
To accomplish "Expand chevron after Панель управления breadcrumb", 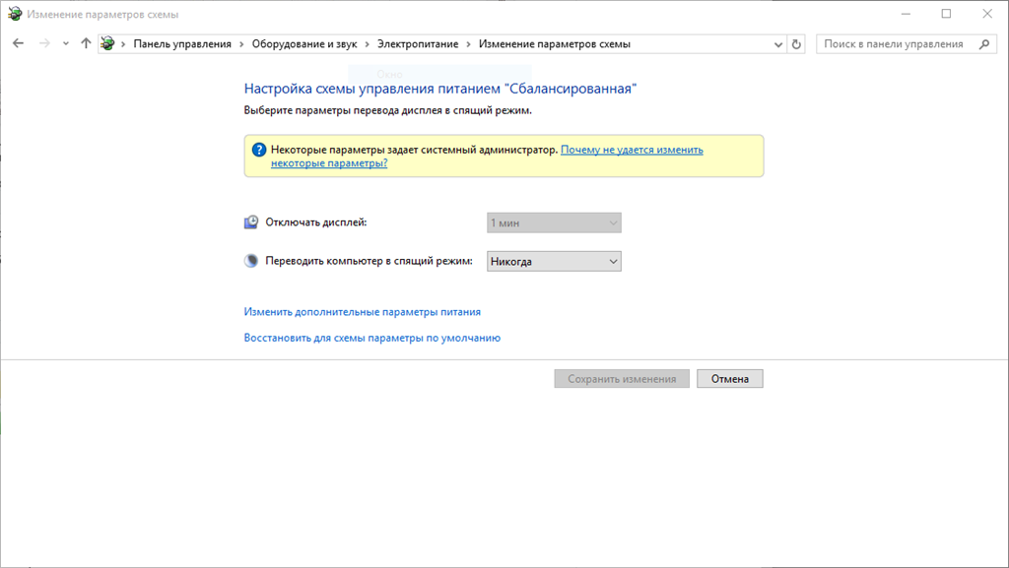I will tap(241, 44).
